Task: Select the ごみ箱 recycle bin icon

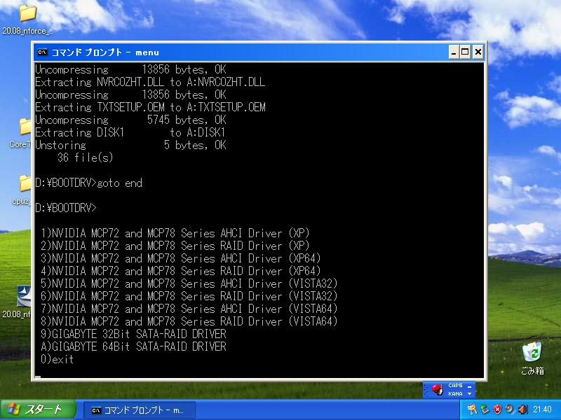Action: pyautogui.click(x=532, y=352)
